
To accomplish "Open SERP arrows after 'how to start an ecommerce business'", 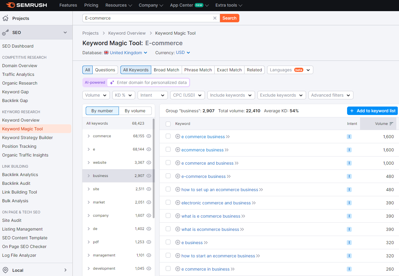I will 258,256.
